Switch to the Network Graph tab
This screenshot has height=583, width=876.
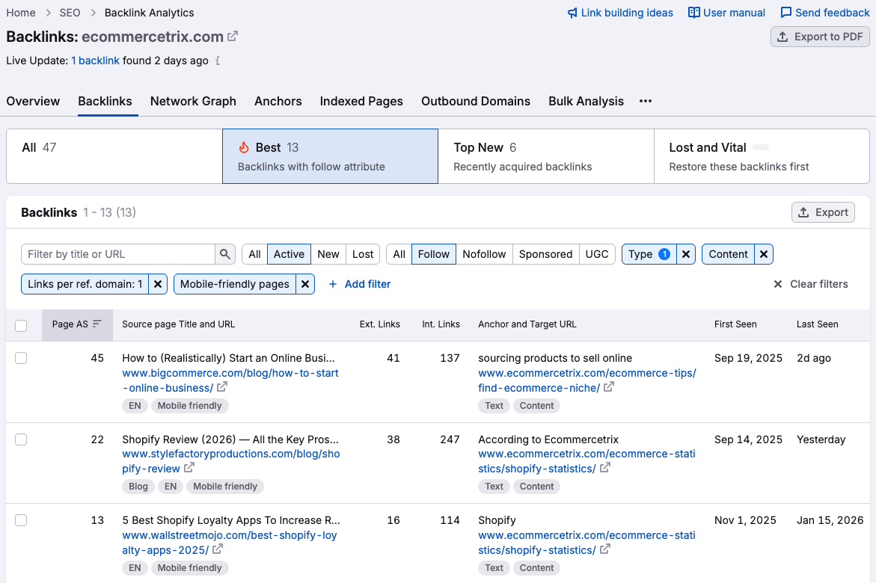193,101
